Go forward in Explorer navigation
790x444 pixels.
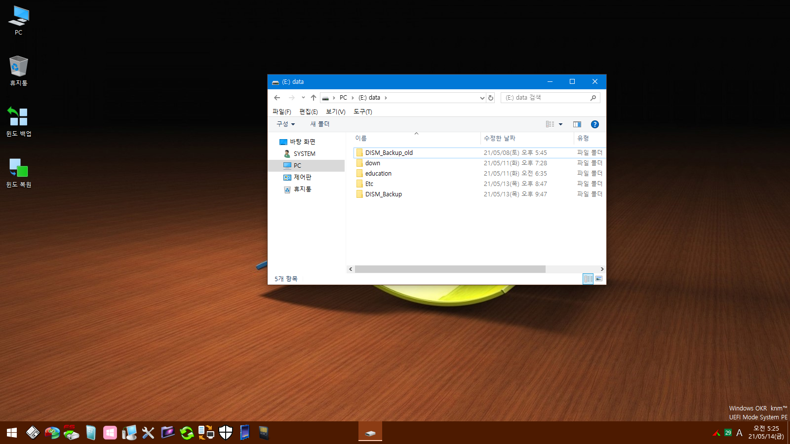tap(291, 98)
